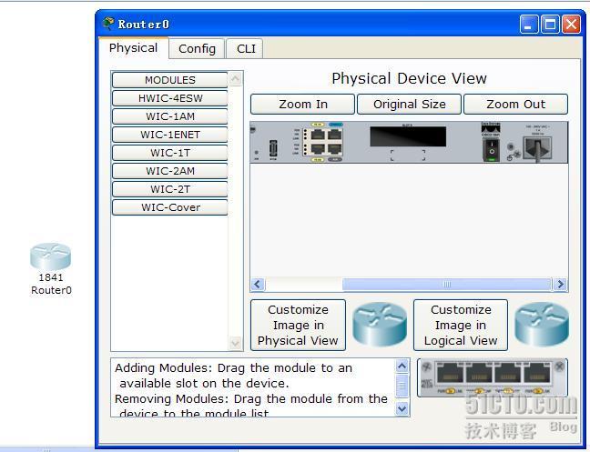Click the description box scrollbar thumb
Image resolution: width=590 pixels, height=452 pixels.
click(402, 385)
